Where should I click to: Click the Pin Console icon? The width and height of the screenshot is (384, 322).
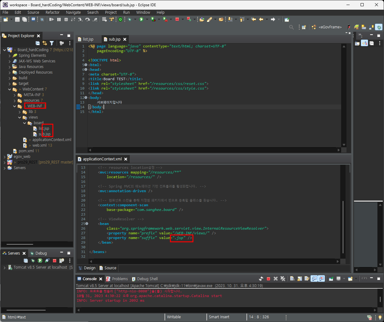click(x=331, y=279)
